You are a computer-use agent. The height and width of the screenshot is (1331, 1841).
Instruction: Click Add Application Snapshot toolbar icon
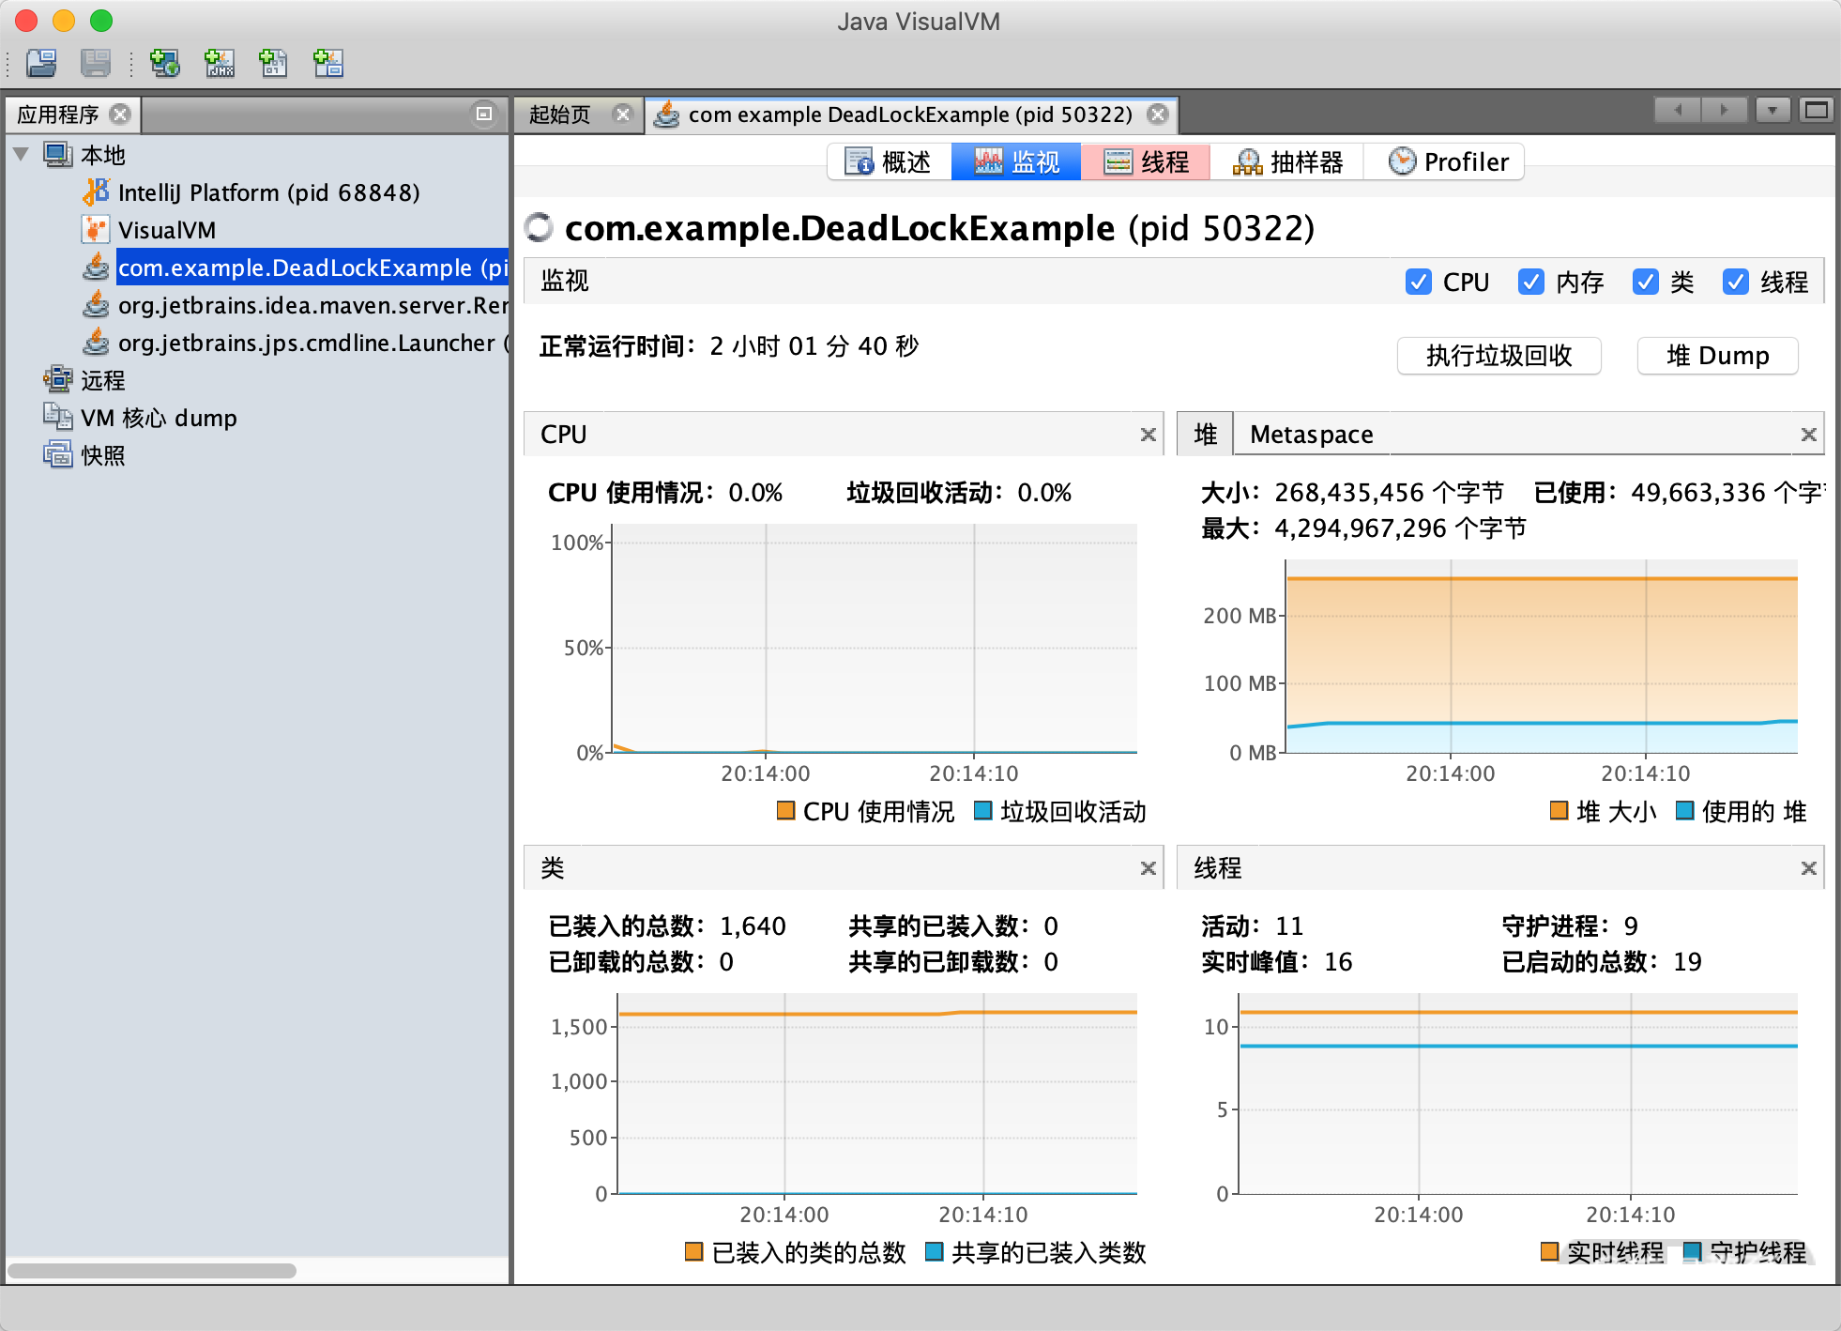coord(328,63)
